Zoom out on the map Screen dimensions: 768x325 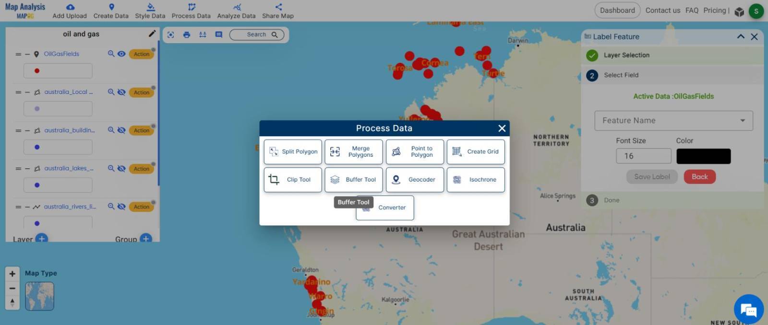(12, 288)
